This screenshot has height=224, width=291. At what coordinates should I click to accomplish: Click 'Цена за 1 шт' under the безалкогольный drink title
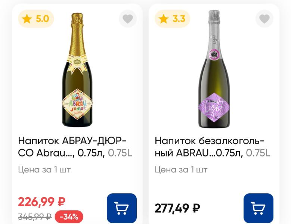click(x=181, y=170)
